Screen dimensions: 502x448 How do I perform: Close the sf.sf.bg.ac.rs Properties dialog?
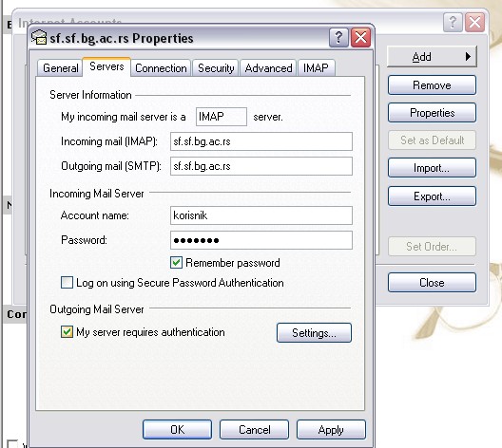pos(361,37)
